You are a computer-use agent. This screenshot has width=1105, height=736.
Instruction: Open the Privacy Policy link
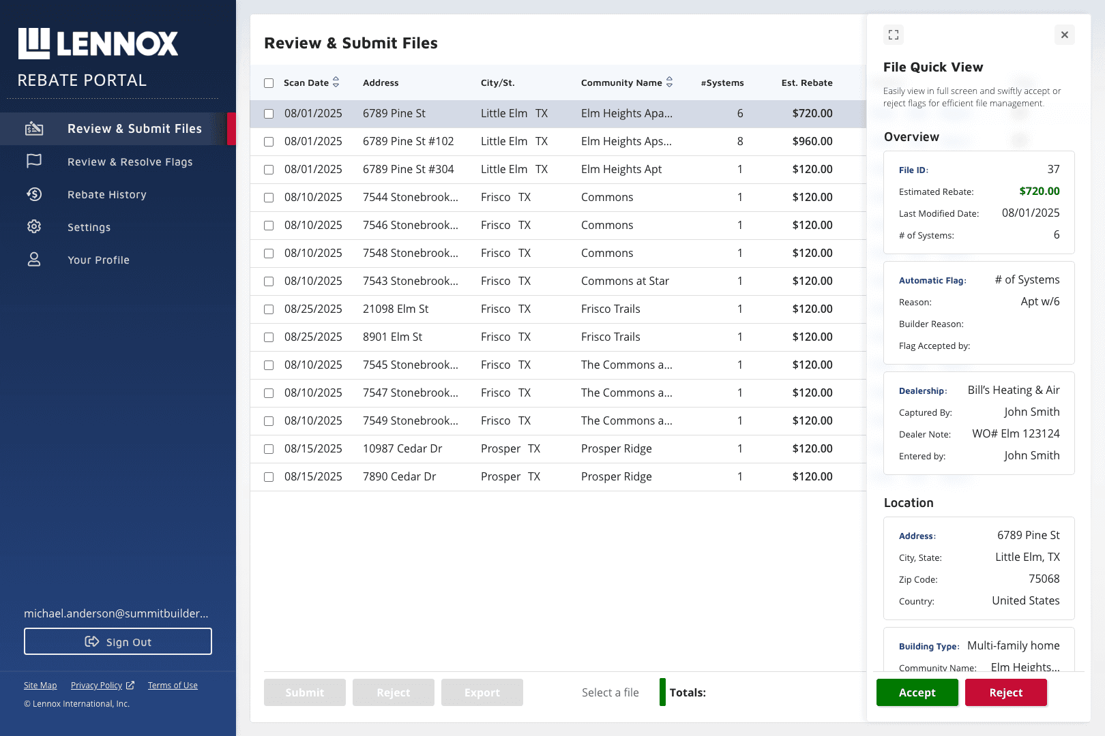(96, 686)
